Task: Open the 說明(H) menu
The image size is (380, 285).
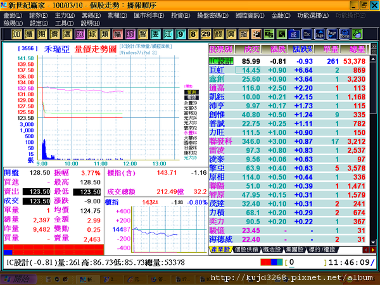Action: tap(91, 23)
